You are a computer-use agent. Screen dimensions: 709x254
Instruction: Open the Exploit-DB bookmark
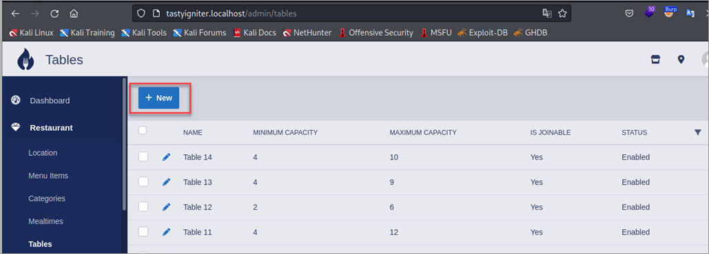tap(482, 32)
